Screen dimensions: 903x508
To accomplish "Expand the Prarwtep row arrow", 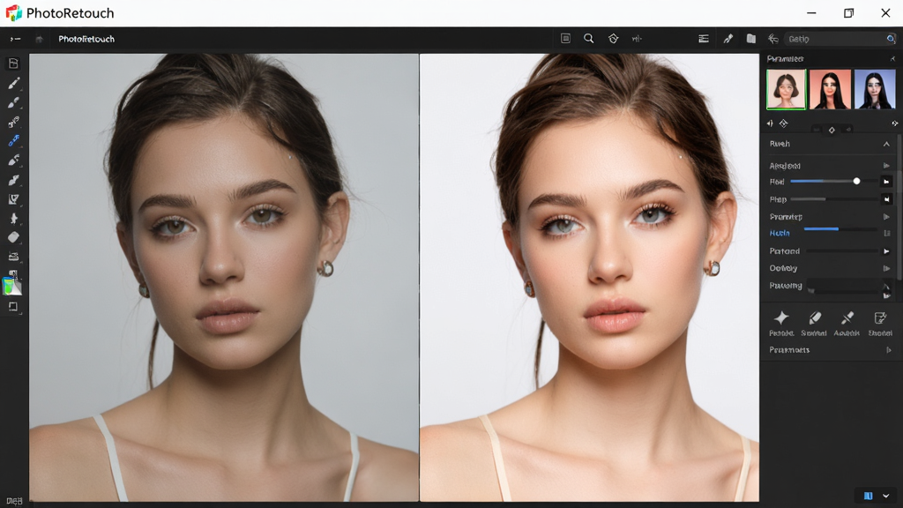I will pos(886,217).
